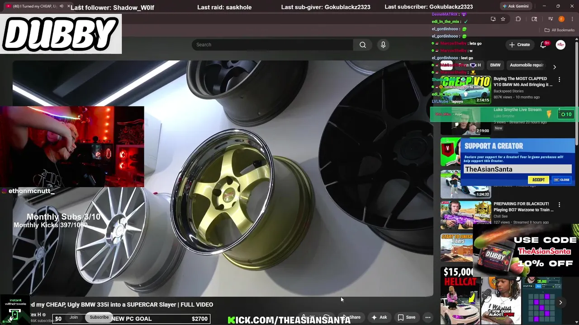This screenshot has width=579, height=325.
Task: Click CLOSE in Support a Creator box
Action: 562,180
